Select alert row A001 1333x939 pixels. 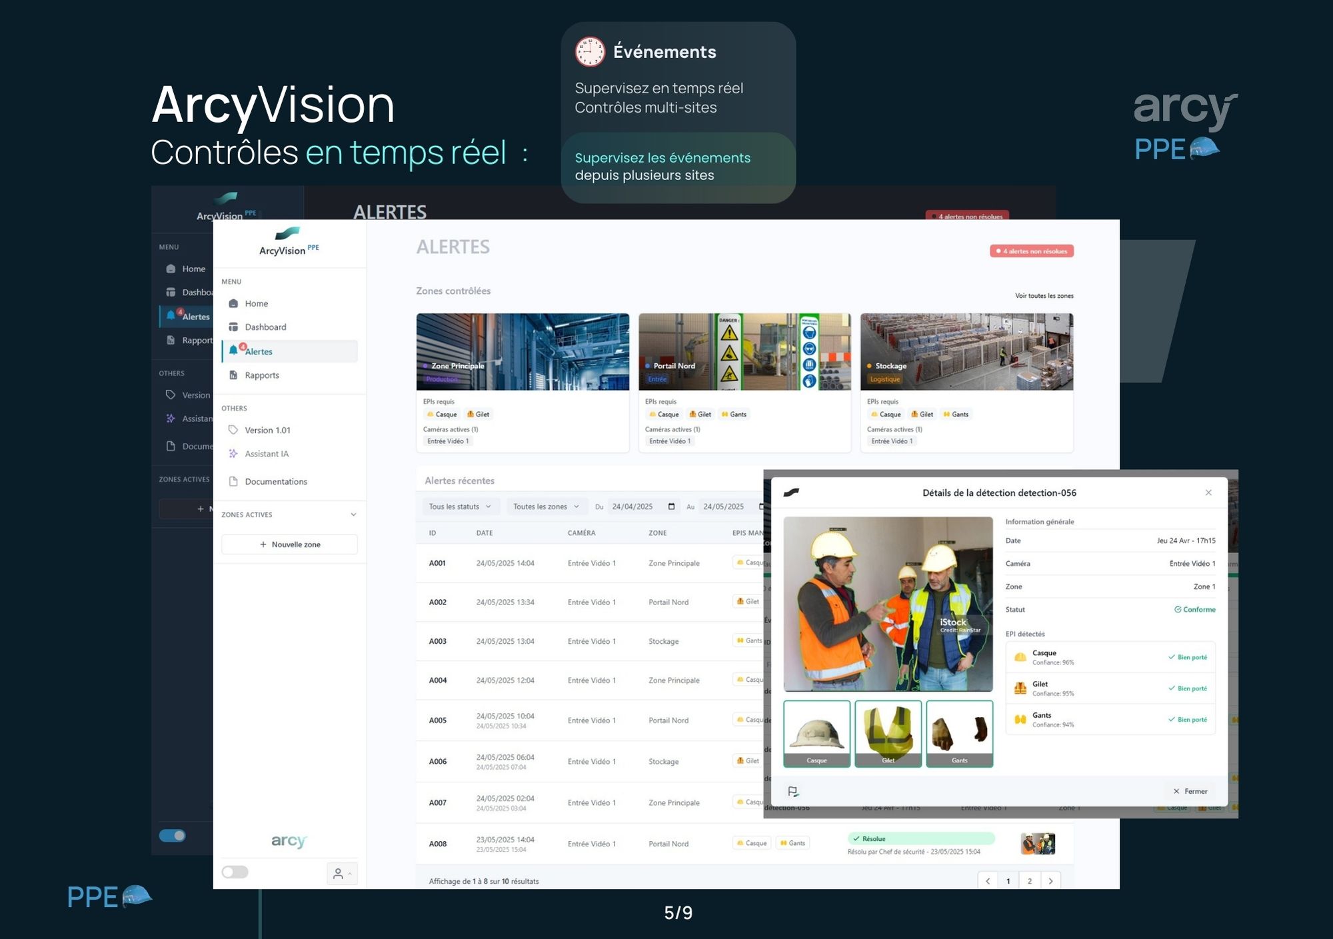point(590,563)
